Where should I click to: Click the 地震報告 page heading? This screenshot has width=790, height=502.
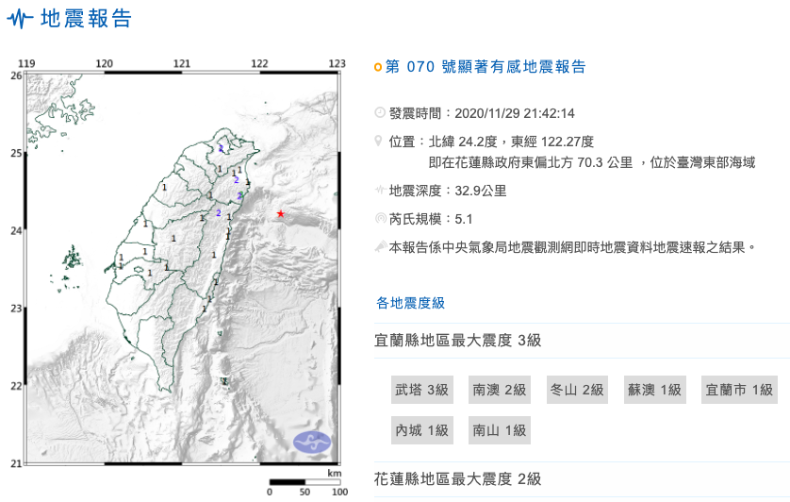point(86,19)
